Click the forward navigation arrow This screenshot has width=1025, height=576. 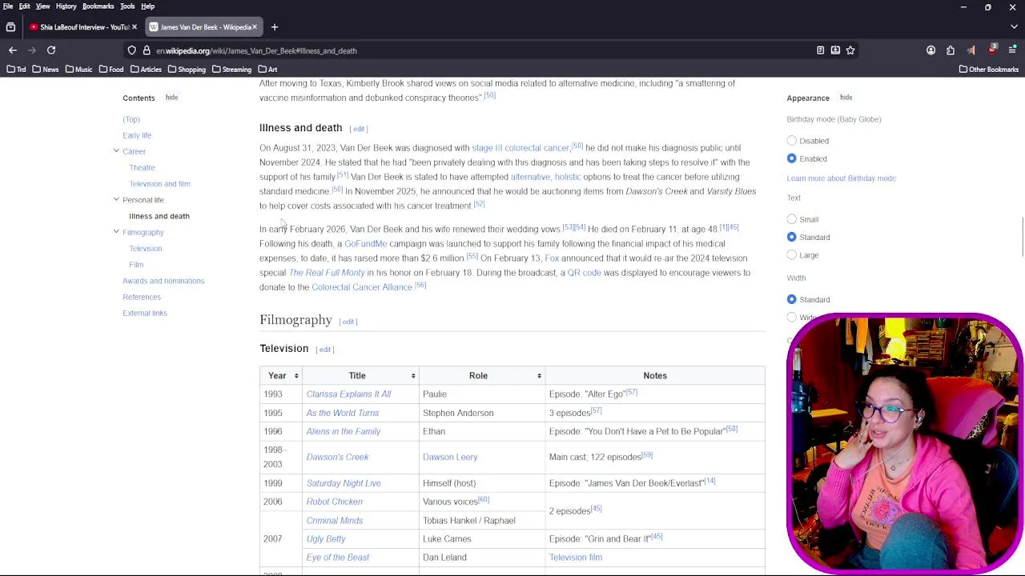32,50
